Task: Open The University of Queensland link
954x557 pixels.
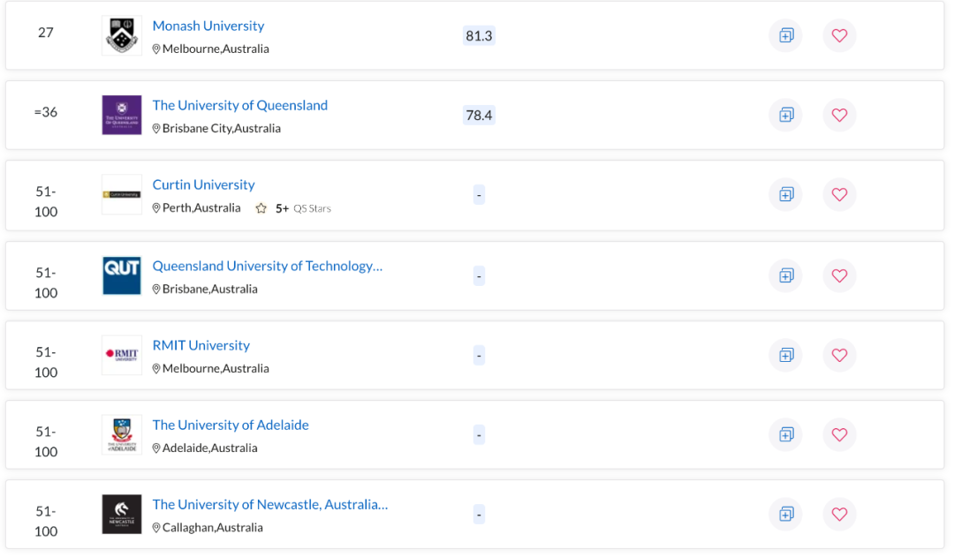Action: point(239,105)
